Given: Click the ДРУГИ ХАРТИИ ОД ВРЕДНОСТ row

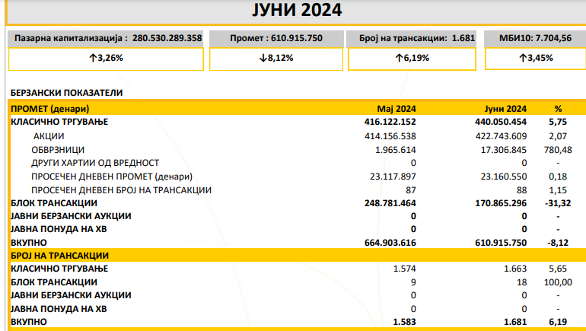Looking at the screenshot, I should click(x=94, y=163).
